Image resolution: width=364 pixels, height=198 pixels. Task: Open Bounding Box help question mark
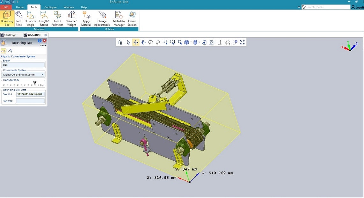[x=40, y=40]
